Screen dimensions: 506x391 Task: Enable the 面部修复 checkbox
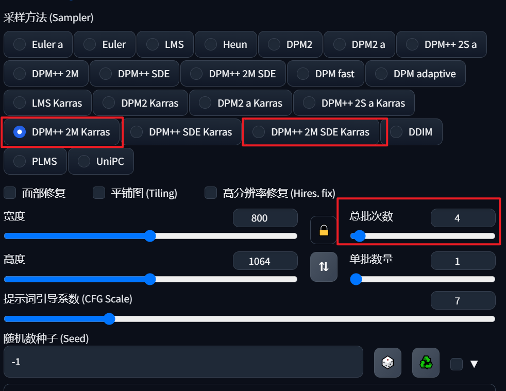[x=10, y=193]
